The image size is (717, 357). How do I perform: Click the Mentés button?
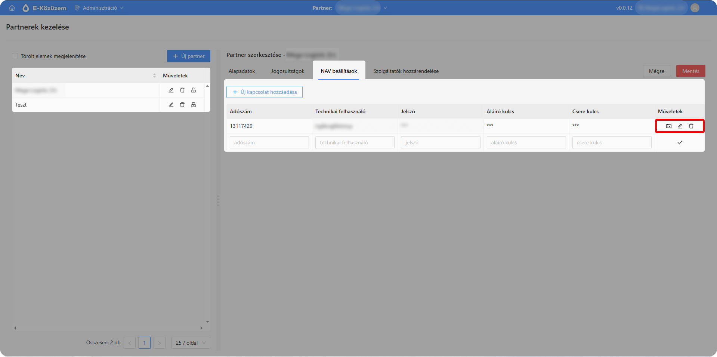(x=690, y=71)
